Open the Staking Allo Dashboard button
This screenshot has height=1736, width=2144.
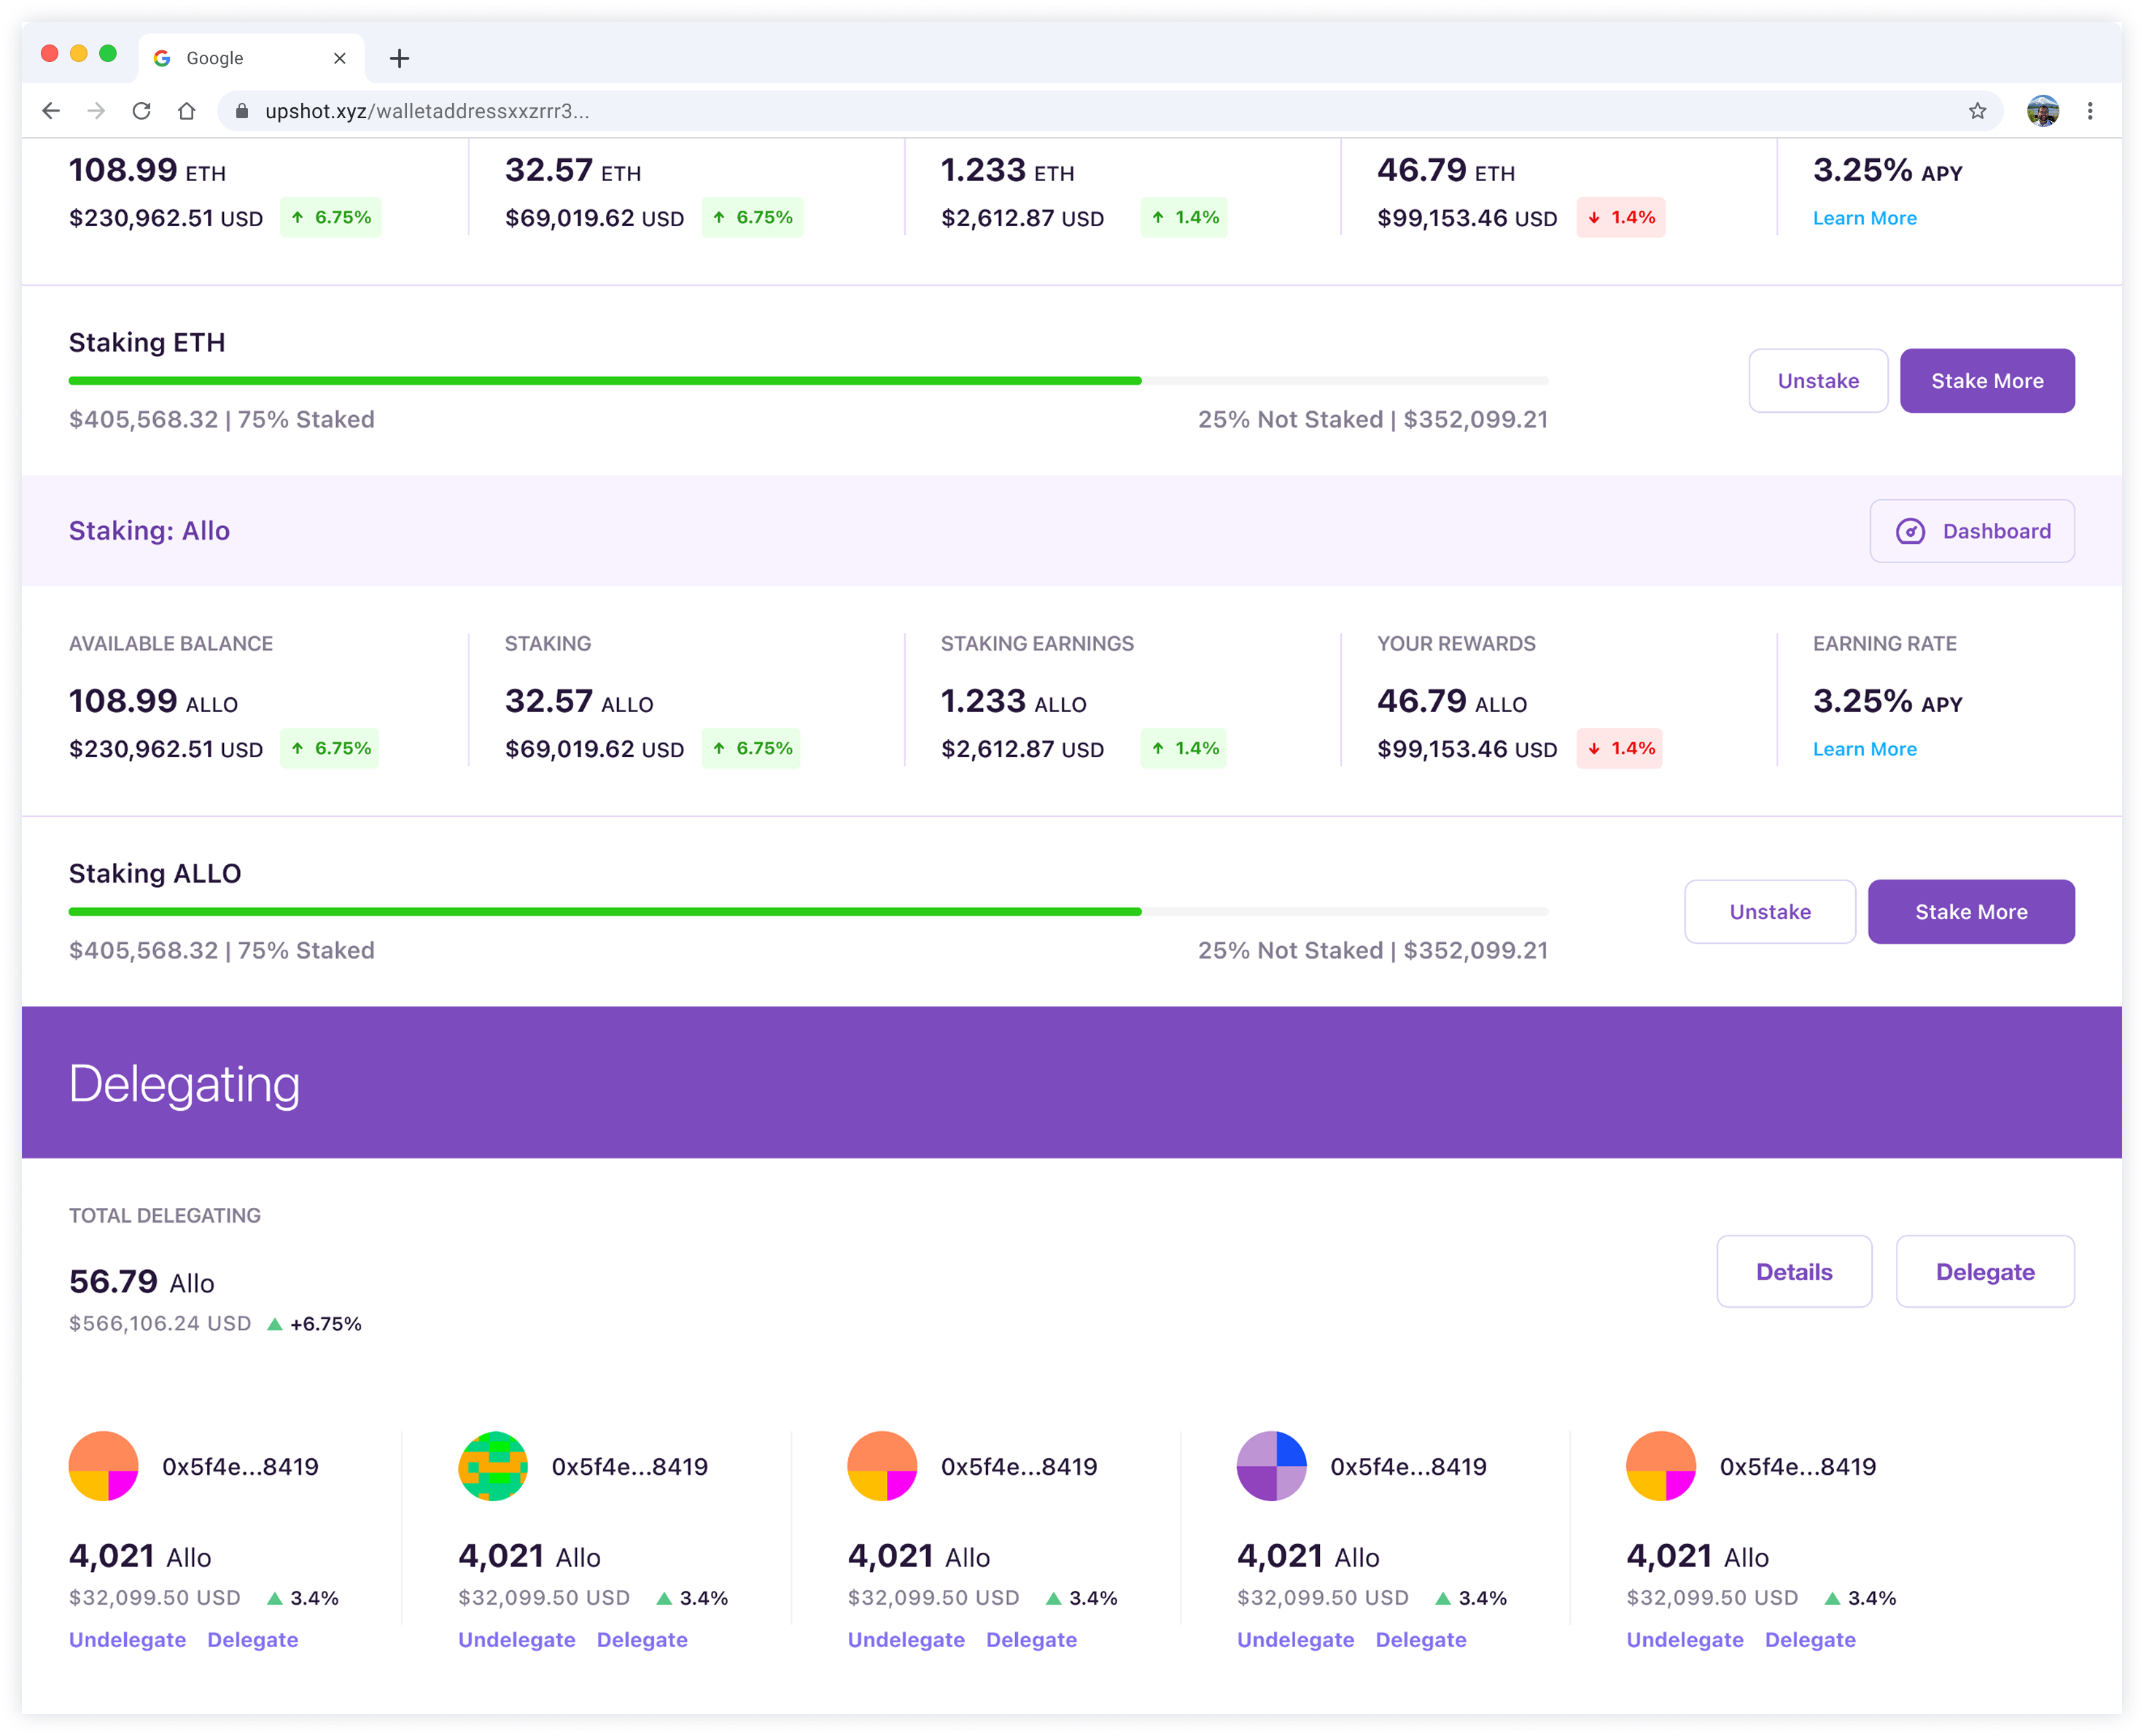click(x=1971, y=531)
